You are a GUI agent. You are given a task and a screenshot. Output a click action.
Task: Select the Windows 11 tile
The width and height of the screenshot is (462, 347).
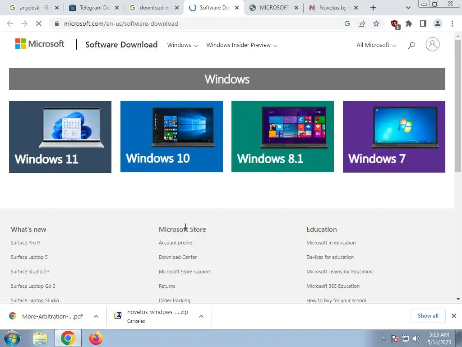coord(60,136)
